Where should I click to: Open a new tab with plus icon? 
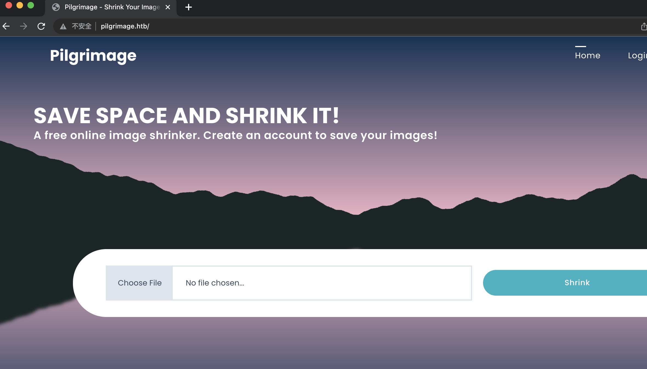coord(189,7)
